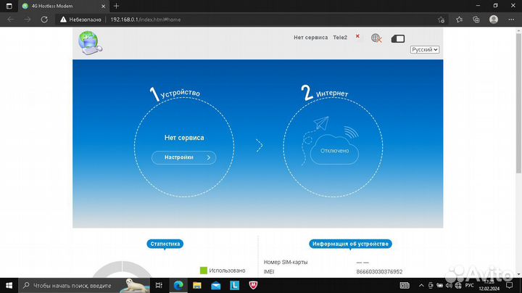Click the Небезопасно security warning
The width and height of the screenshot is (522, 293).
(x=80, y=20)
